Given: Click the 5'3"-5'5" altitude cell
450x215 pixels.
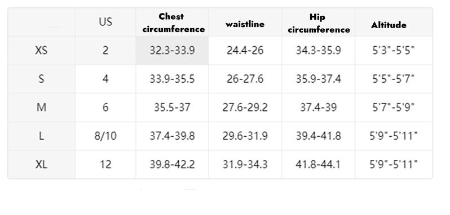Looking at the screenshot, I should click(394, 51).
